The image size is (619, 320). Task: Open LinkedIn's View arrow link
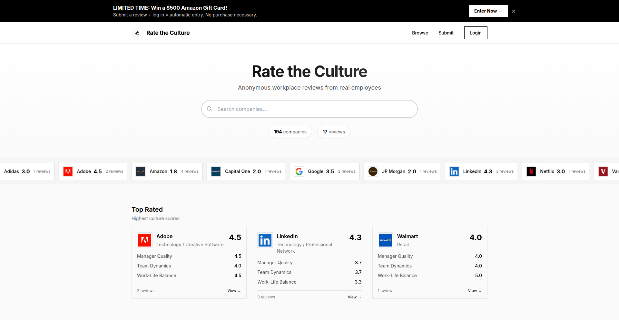[x=354, y=297]
